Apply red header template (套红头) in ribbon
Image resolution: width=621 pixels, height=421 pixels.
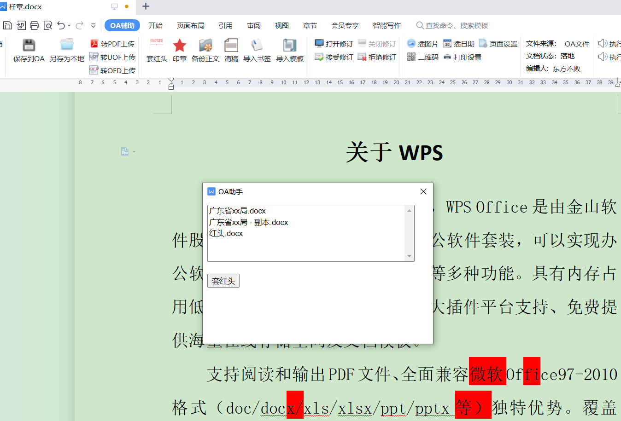coord(157,51)
